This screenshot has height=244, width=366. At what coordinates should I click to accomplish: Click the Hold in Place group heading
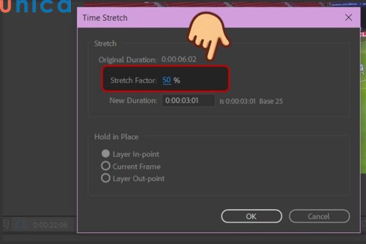coord(116,137)
